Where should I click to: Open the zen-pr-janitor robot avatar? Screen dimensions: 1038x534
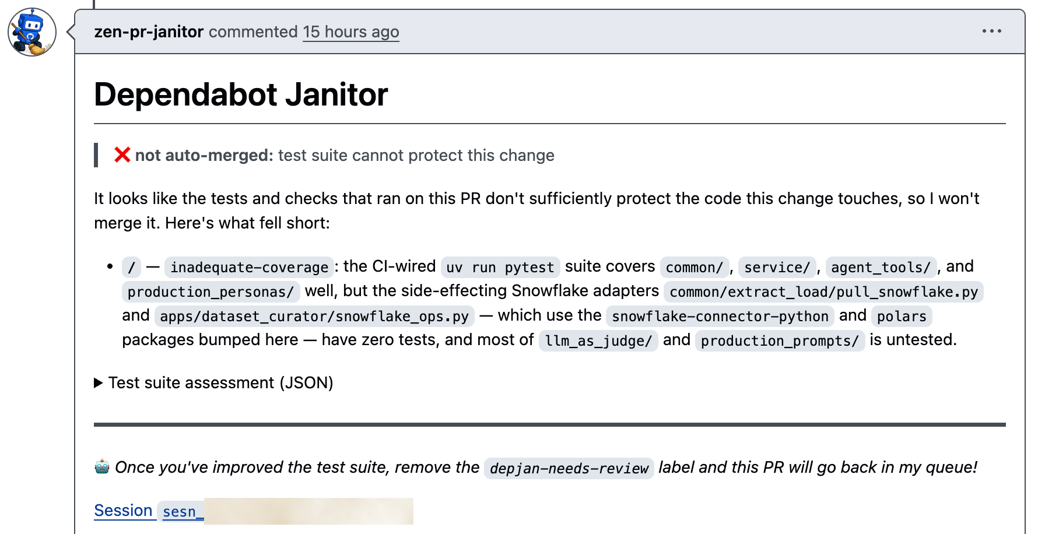(32, 32)
